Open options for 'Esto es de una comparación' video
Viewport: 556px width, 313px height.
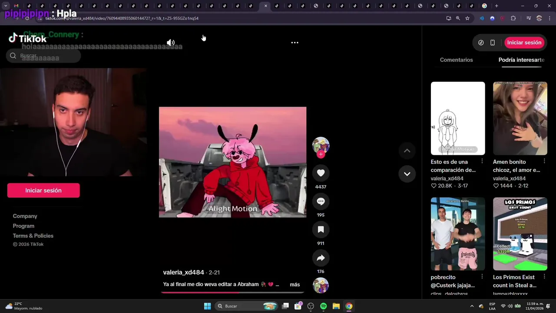[x=482, y=161]
